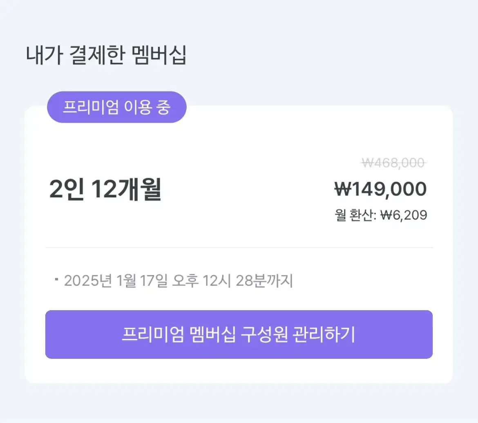
Task: Click the 오후 12시 28분까지 time text
Action: (232, 281)
